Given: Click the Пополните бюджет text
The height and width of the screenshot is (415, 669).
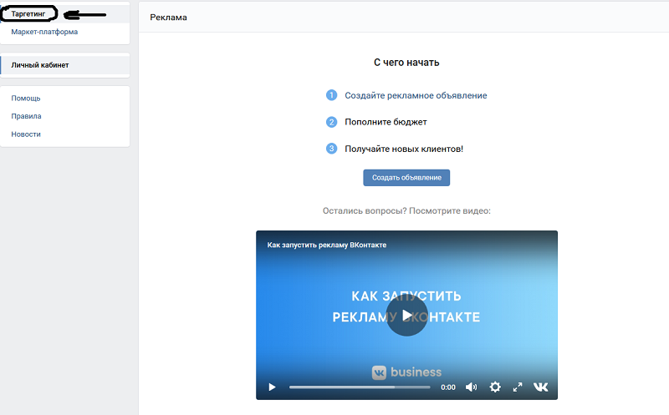Looking at the screenshot, I should [386, 122].
